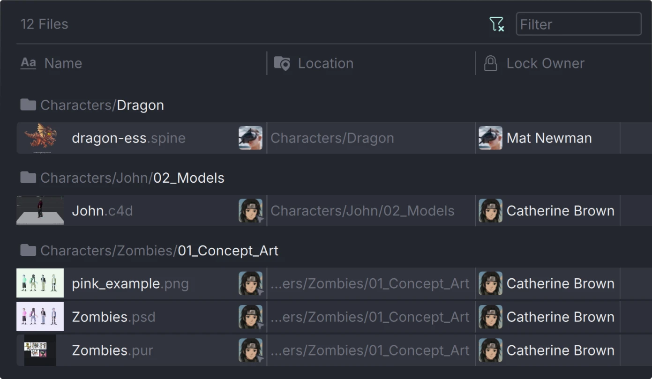Collapse the Characters/Dragon group

pyautogui.click(x=102, y=105)
